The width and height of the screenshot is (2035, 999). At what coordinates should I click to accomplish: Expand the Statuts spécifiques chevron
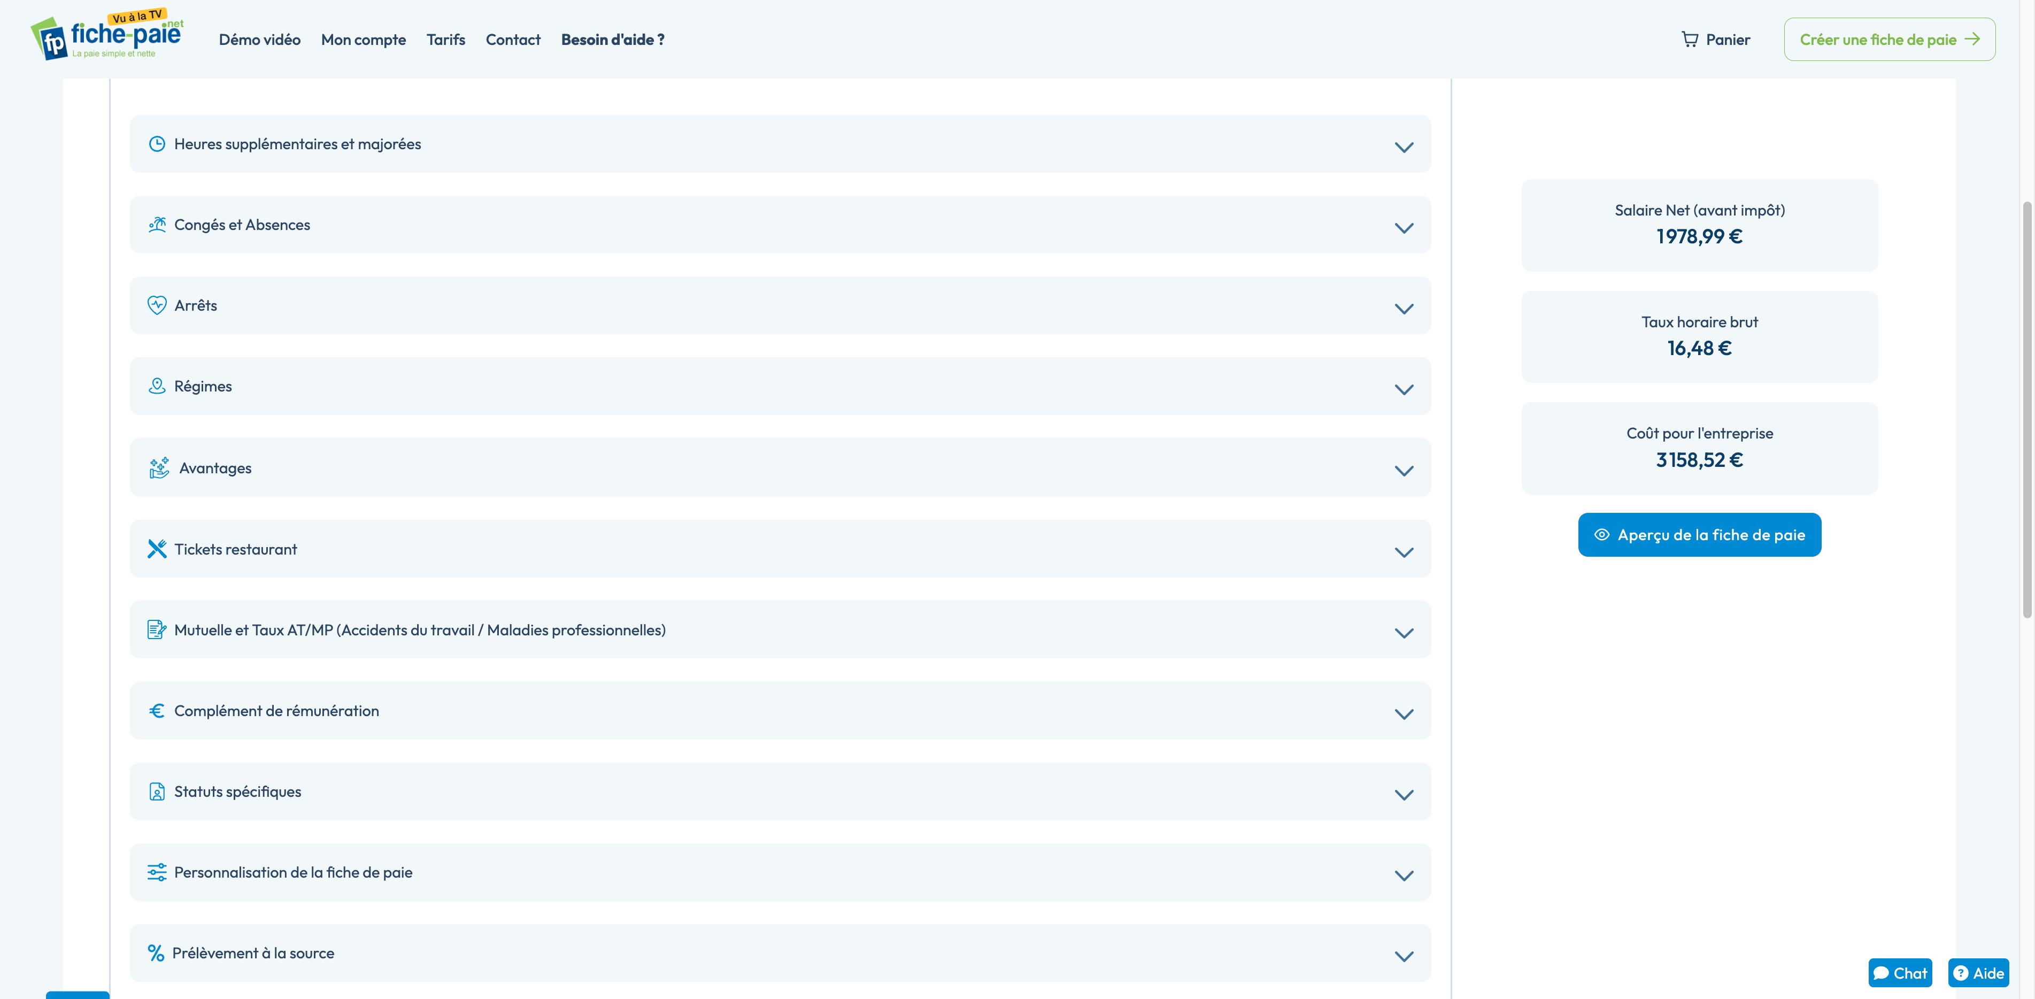(1403, 794)
